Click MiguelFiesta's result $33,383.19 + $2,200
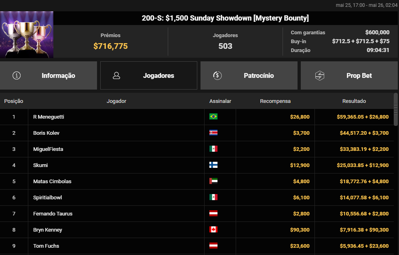This screenshot has width=399, height=255. 364,149
